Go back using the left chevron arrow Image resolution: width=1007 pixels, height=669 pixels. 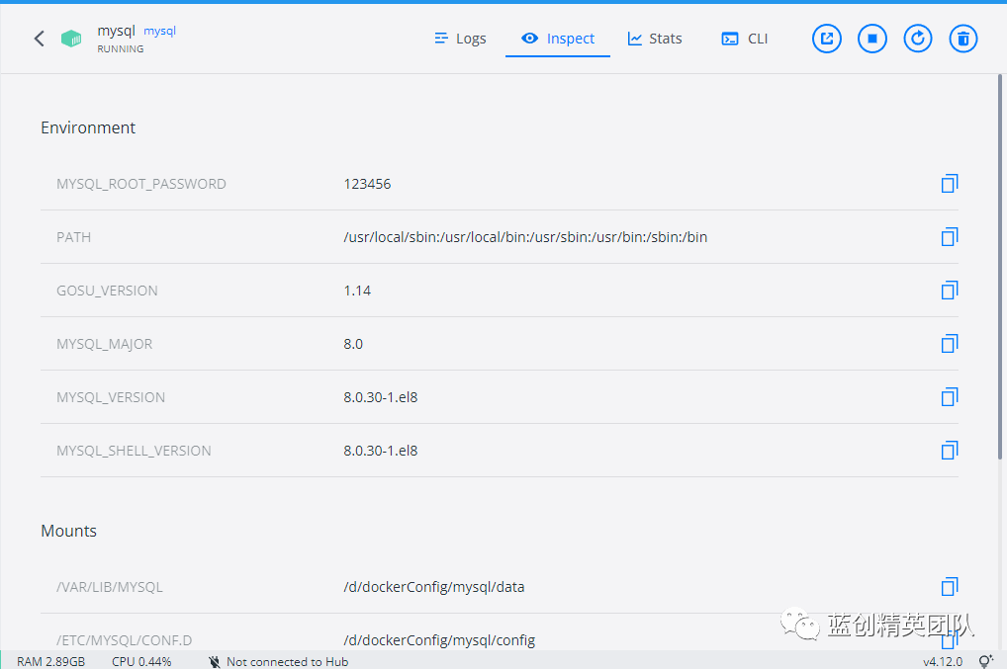tap(40, 39)
